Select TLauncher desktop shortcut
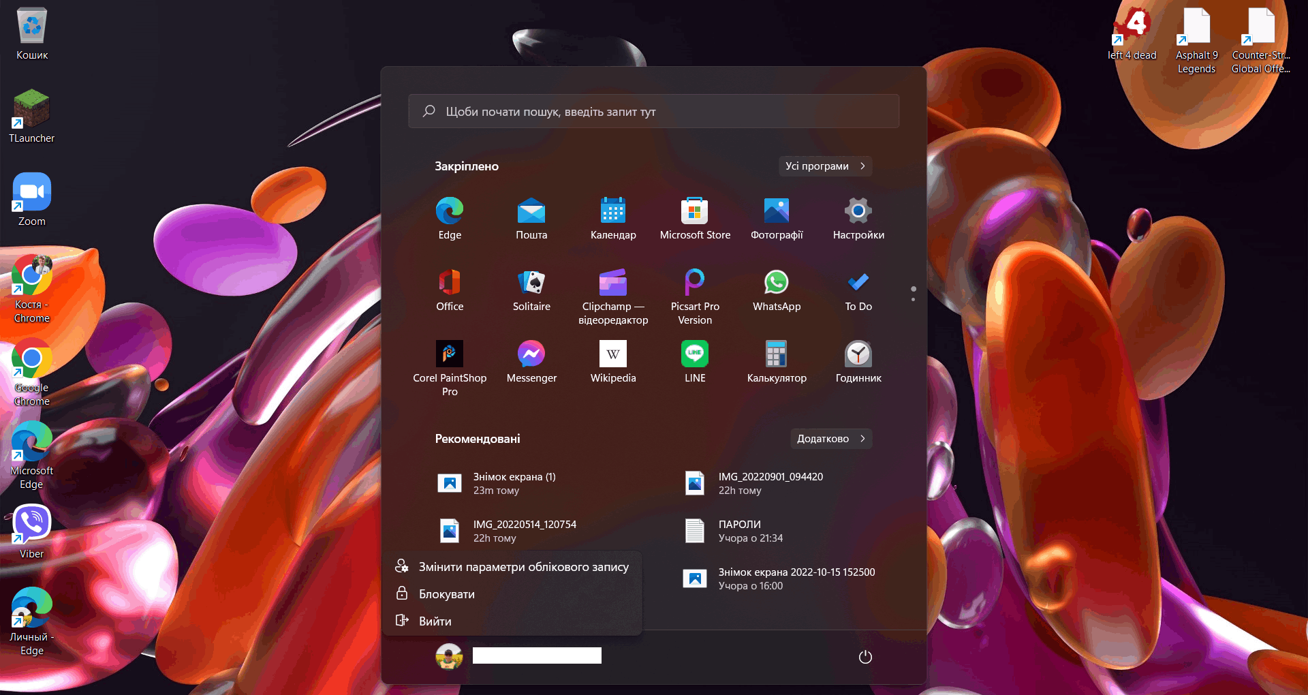Image resolution: width=1308 pixels, height=695 pixels. click(x=32, y=117)
